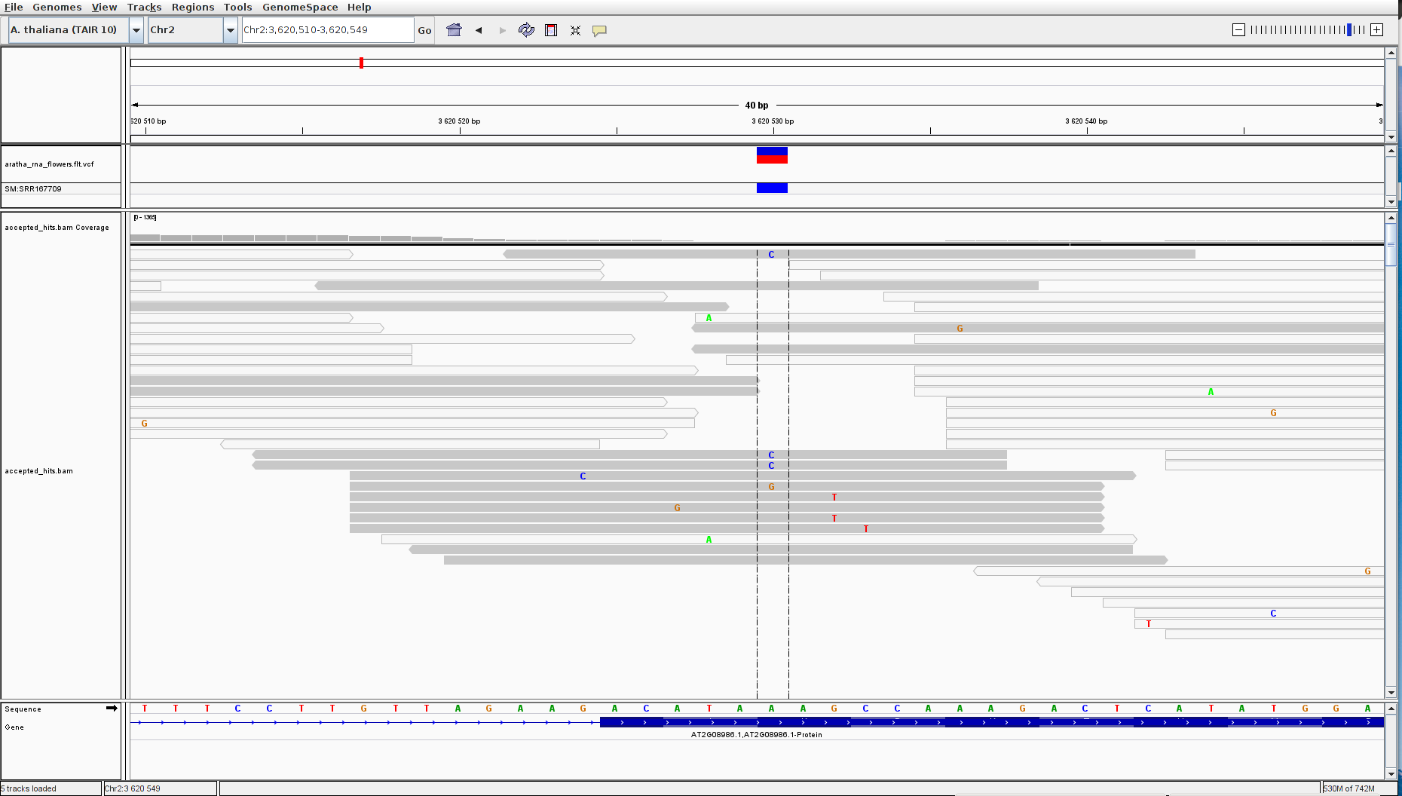Go back with the left arrow icon
This screenshot has width=1402, height=796.
(x=479, y=30)
